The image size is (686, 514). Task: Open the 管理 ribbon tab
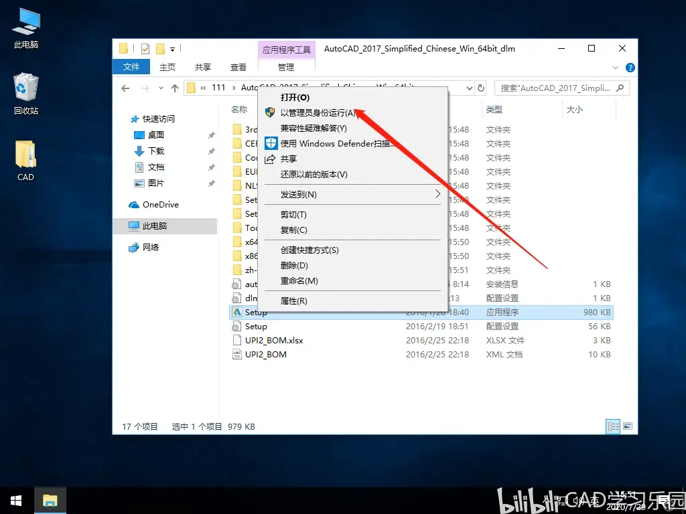(x=286, y=68)
